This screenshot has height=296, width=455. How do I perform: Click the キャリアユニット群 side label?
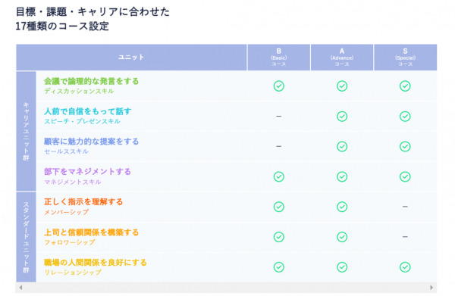tap(26, 131)
